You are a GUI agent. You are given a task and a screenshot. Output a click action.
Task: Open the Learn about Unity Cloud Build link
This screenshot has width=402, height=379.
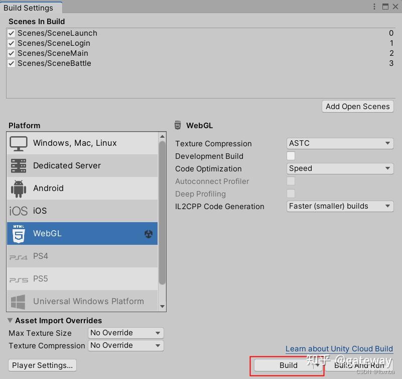(339, 349)
